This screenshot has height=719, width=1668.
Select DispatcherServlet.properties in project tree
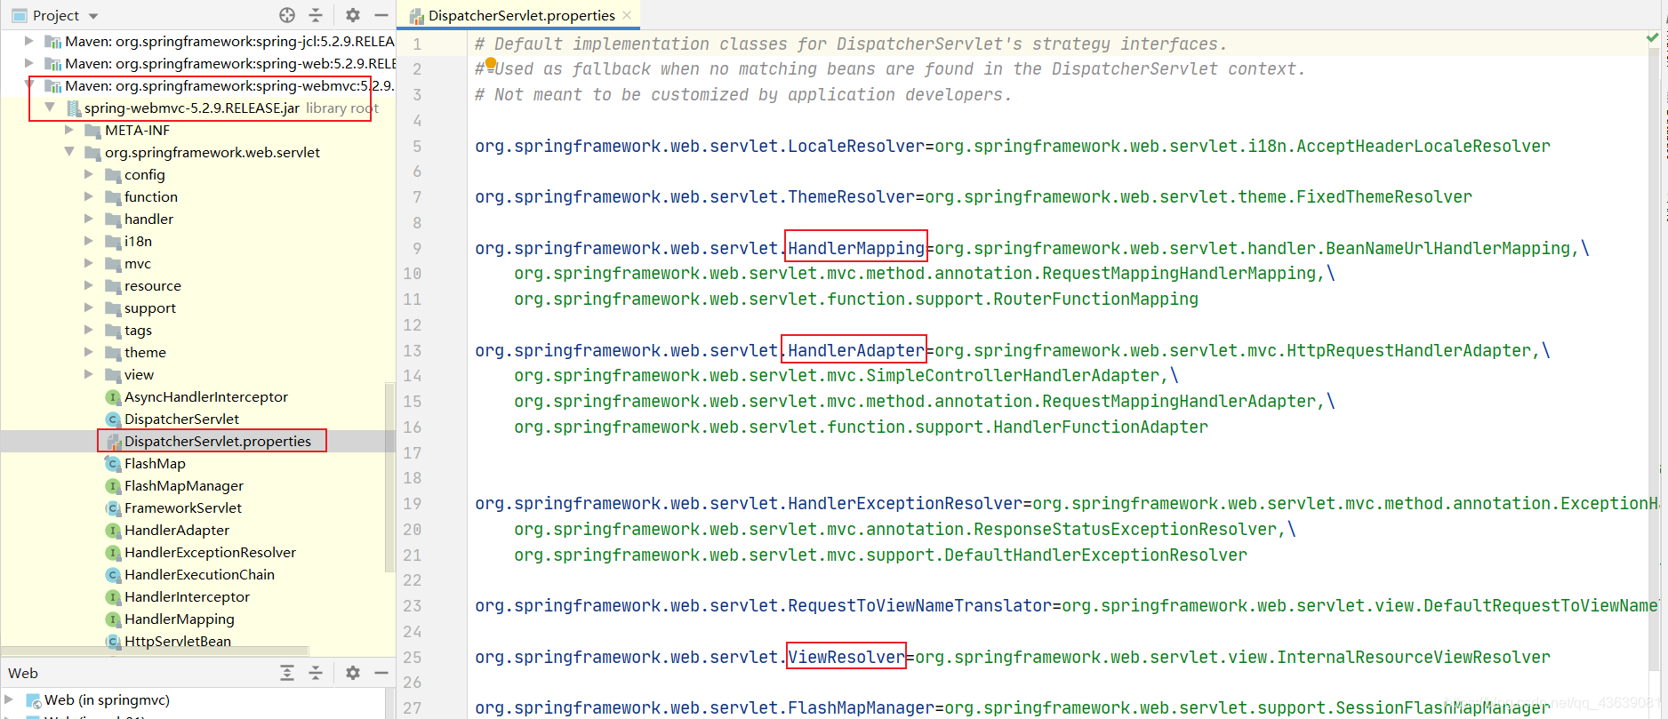point(217,441)
